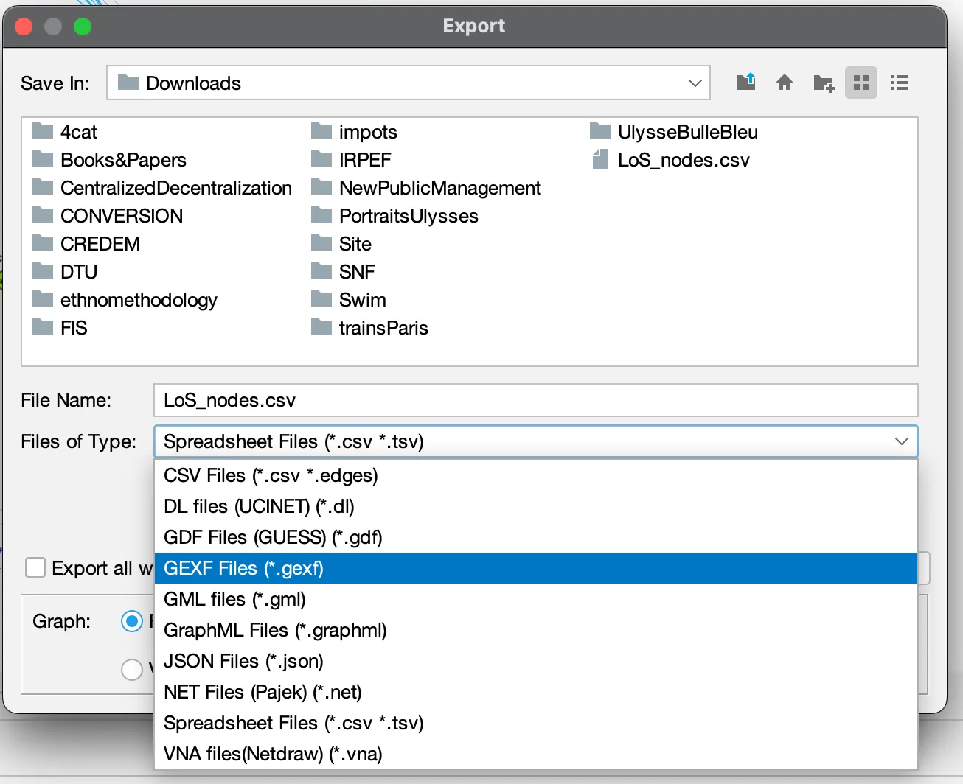Open the UlysseBulleBleu folder
This screenshot has height=784, width=963.
coord(686,132)
